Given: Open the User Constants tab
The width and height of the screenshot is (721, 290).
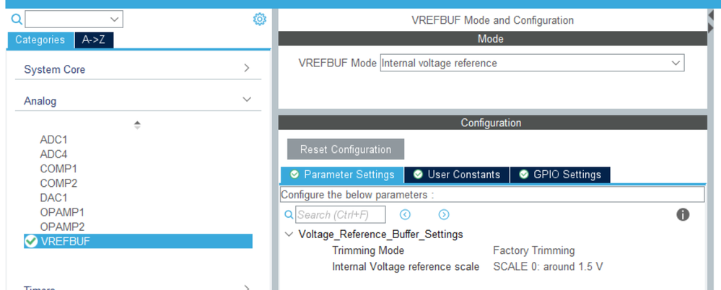Looking at the screenshot, I should pos(457,175).
